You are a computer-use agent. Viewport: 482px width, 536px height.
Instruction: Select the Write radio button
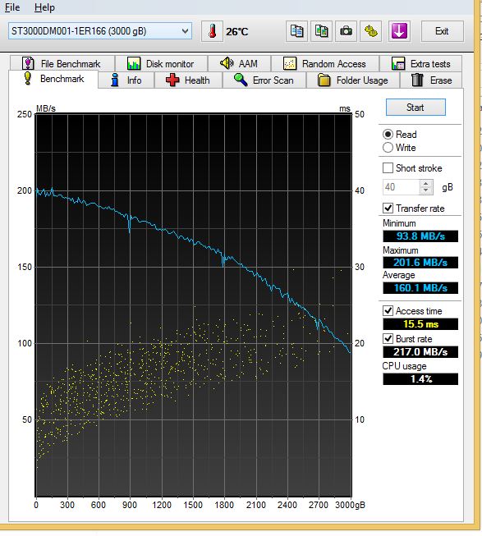(388, 148)
